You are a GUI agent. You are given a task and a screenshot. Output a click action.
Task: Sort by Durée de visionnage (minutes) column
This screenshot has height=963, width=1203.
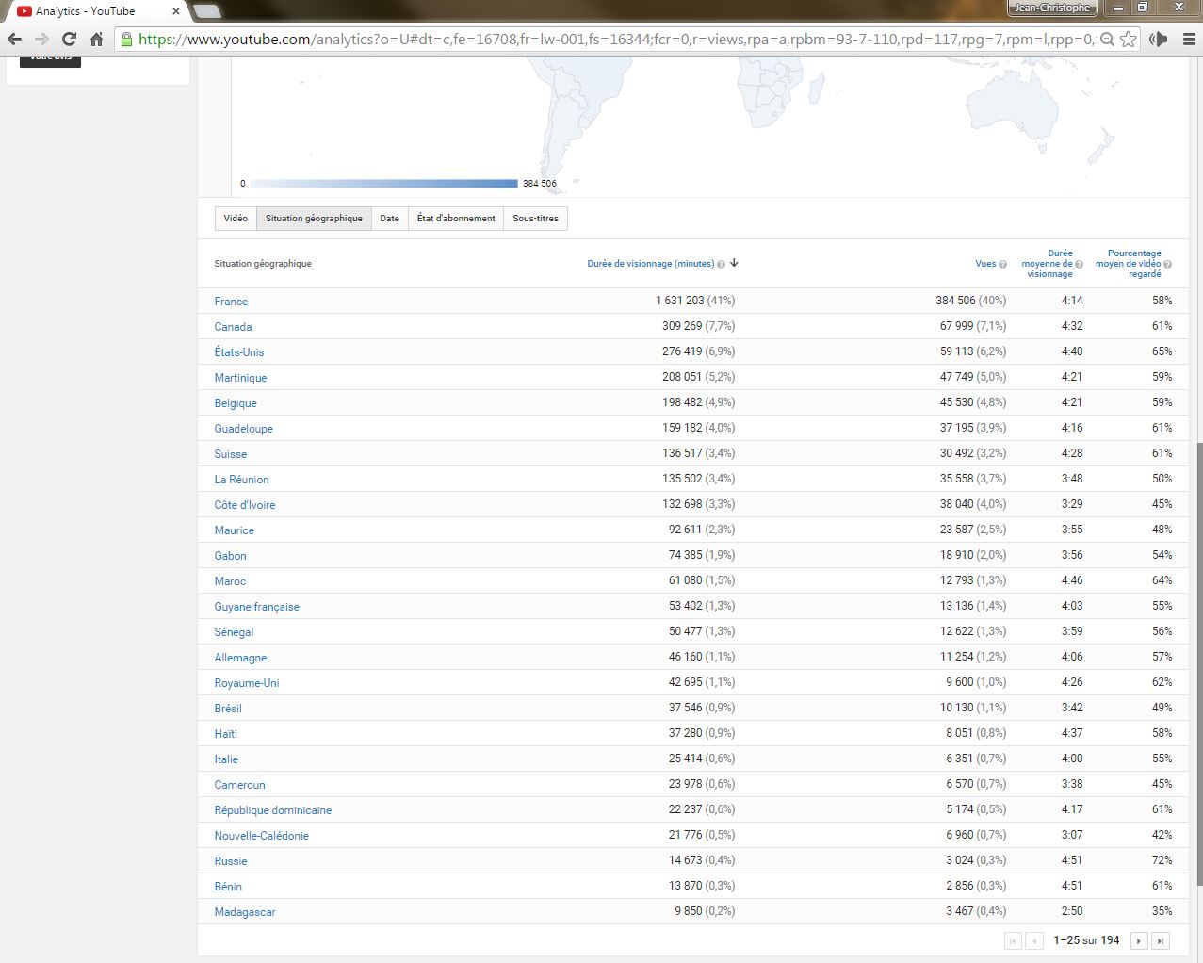point(650,264)
